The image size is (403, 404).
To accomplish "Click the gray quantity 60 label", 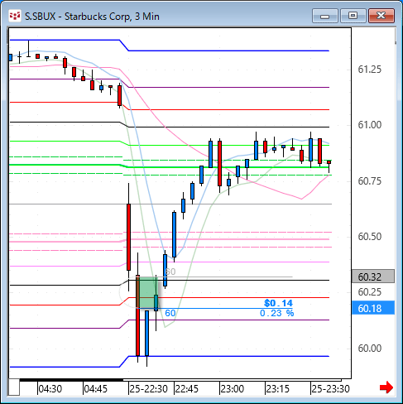I will [x=170, y=272].
